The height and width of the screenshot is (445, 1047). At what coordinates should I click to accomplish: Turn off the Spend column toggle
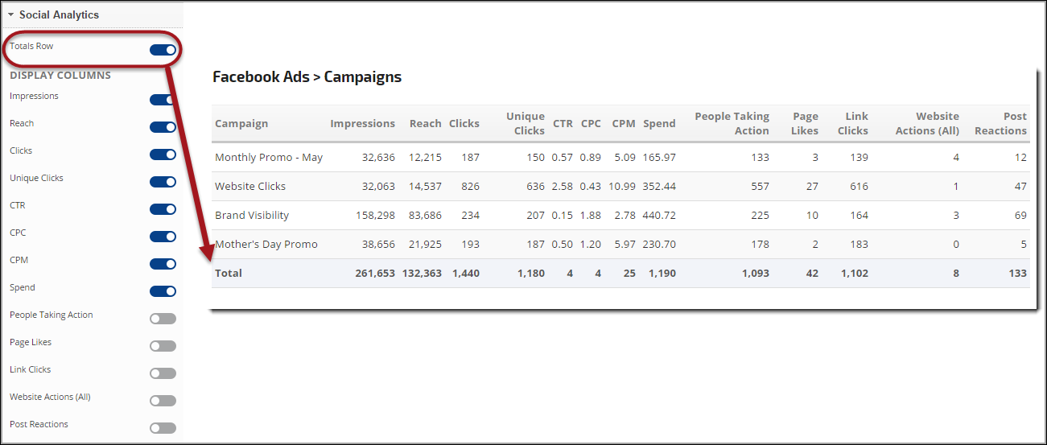coord(163,291)
